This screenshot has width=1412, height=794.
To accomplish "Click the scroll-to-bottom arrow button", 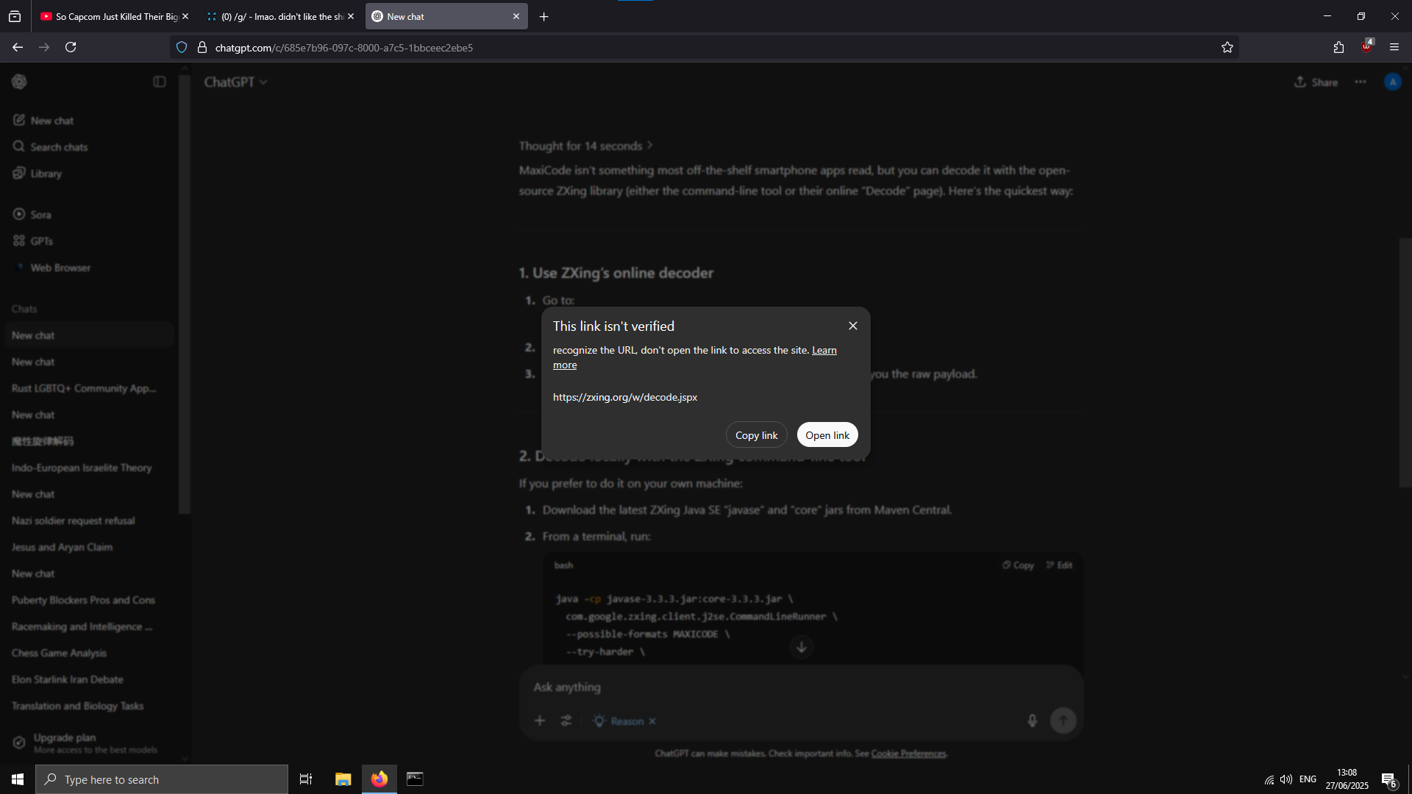I will tap(802, 647).
